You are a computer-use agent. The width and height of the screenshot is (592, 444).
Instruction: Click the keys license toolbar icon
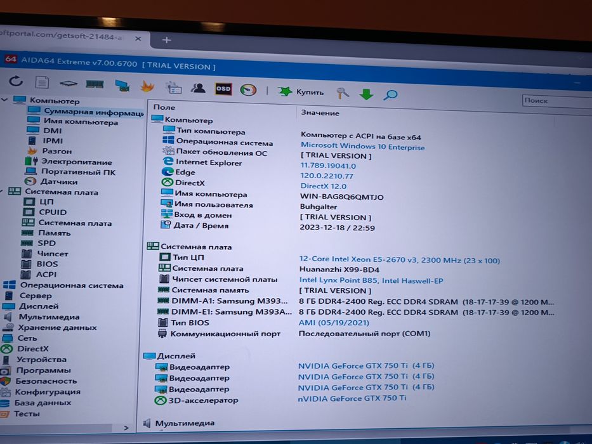pyautogui.click(x=343, y=93)
